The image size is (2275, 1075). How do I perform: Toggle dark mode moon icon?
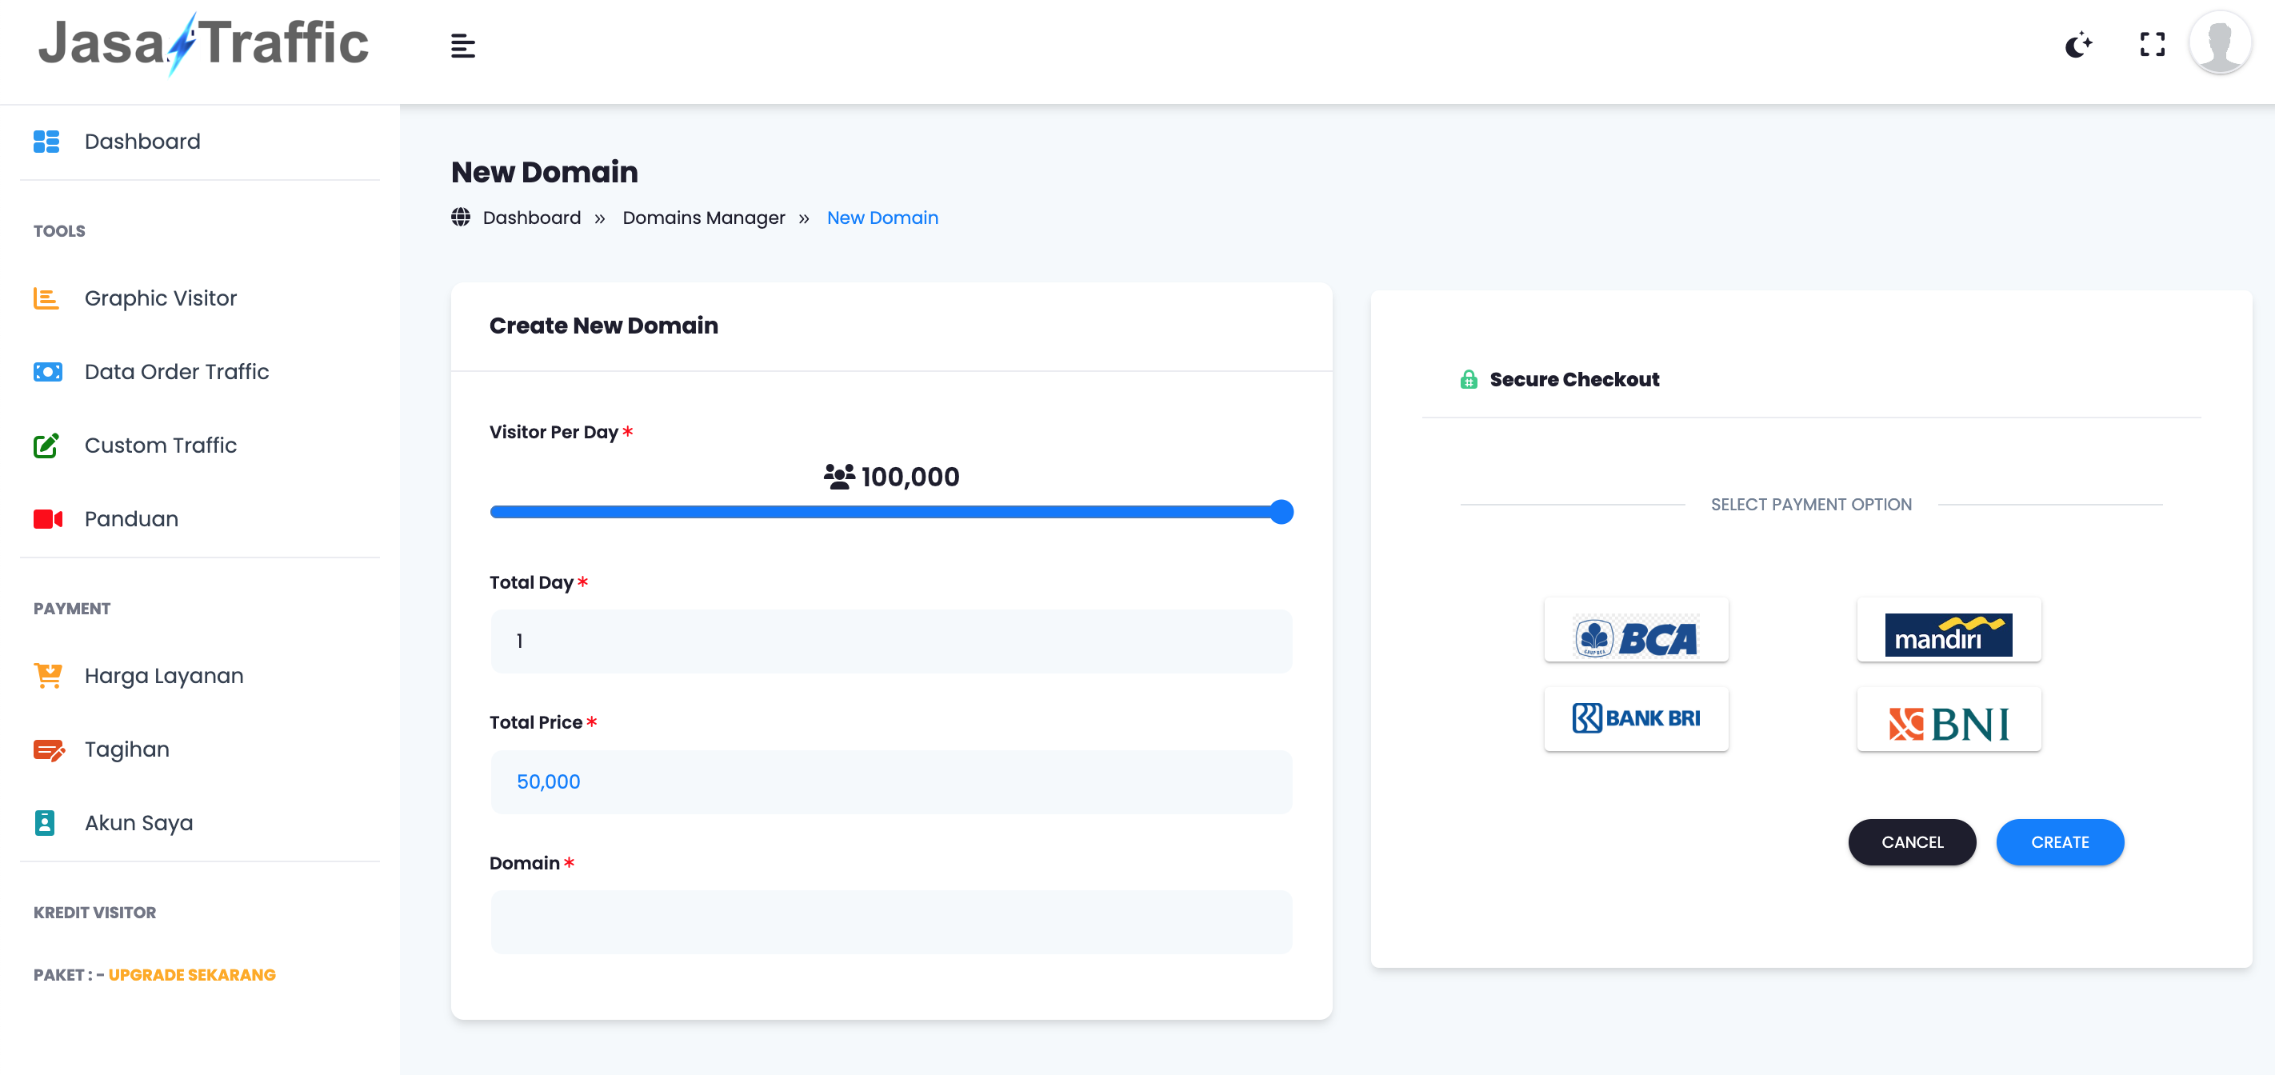(2078, 44)
